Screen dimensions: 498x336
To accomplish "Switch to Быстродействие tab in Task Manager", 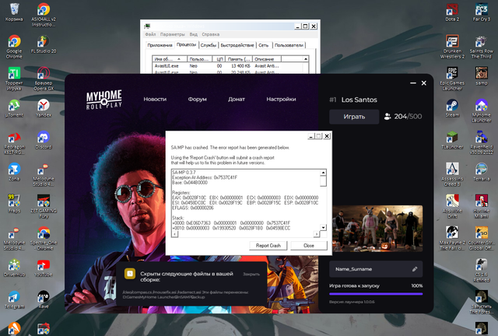I will click(237, 45).
